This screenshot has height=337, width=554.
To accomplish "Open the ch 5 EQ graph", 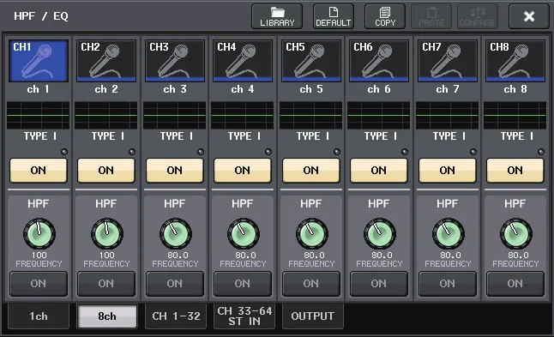I will 311,115.
